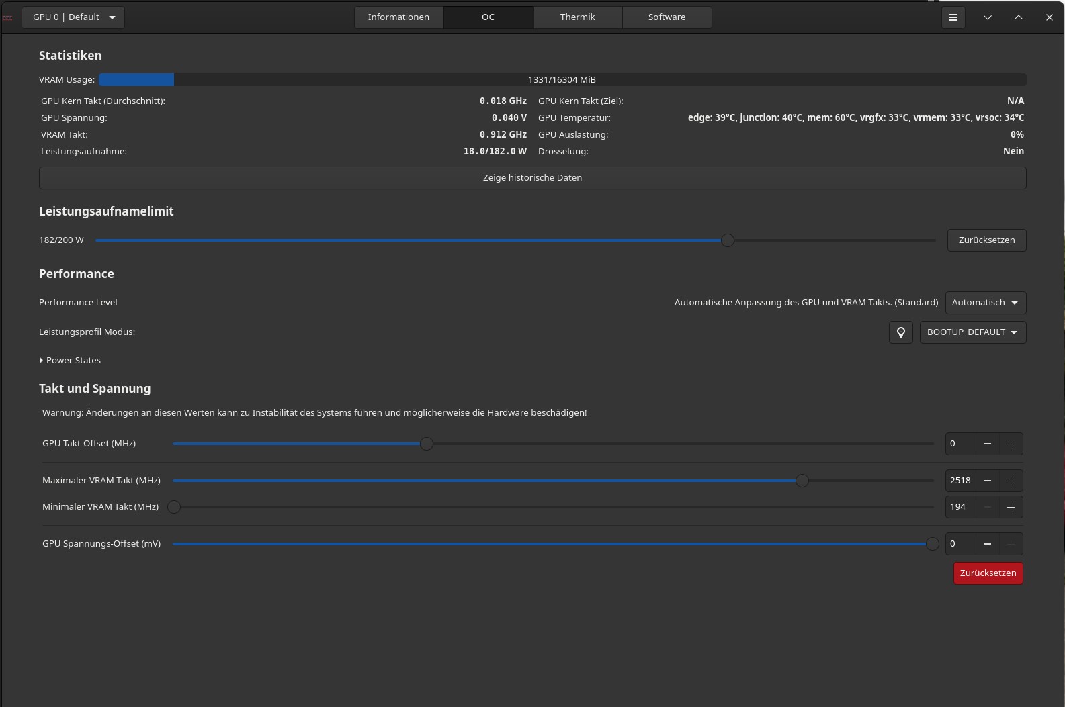Close the window with X button
Image resolution: width=1065 pixels, height=707 pixels.
1050,17
